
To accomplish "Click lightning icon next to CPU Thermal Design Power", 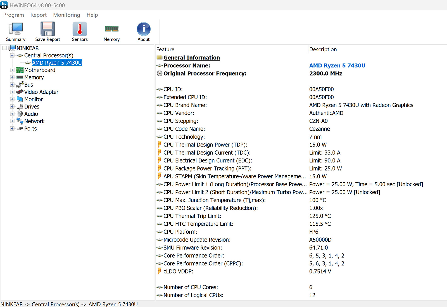I will pos(160,145).
